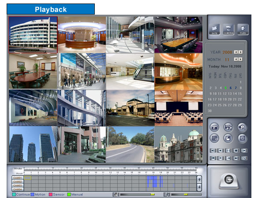Click the crossed-box round icon

(x=243, y=138)
